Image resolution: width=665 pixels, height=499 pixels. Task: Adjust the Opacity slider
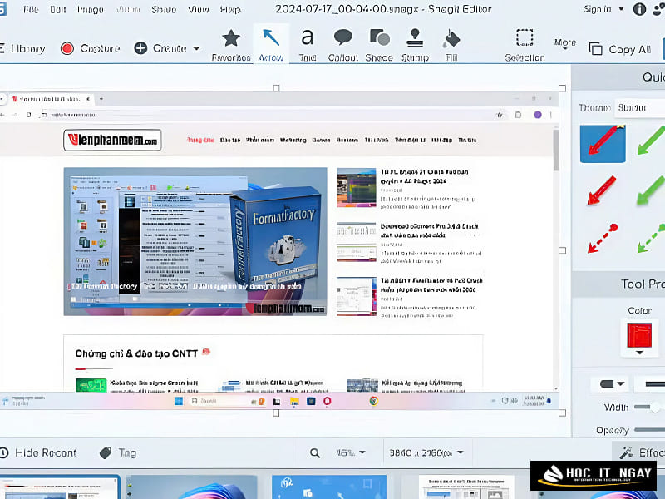click(x=649, y=430)
